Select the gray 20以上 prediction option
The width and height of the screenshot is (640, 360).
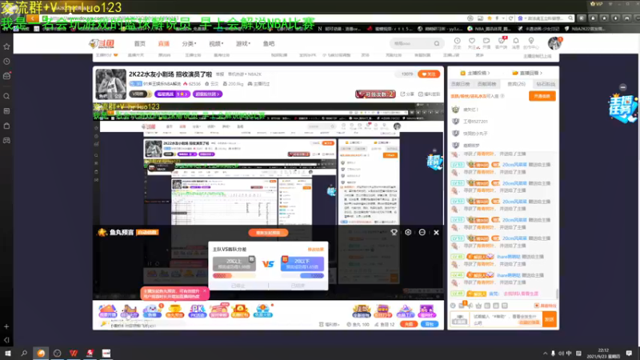(234, 264)
